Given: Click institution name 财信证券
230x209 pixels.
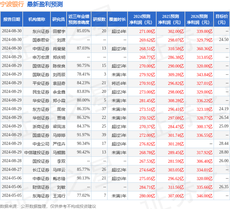Looking at the screenshot, I should (x=41, y=187).
